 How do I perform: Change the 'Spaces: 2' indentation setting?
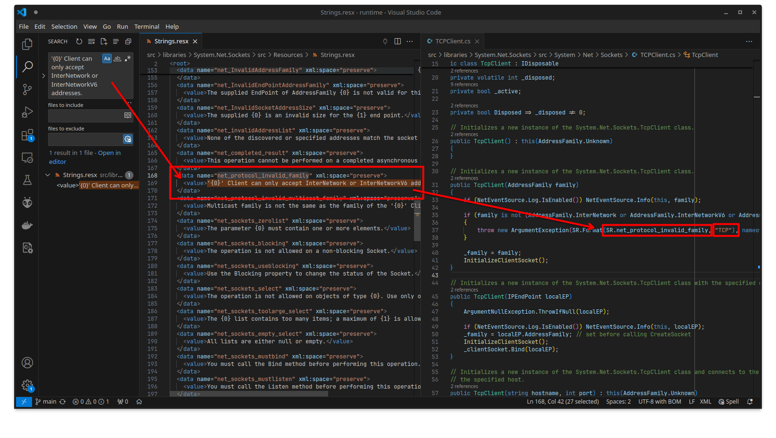click(x=618, y=402)
